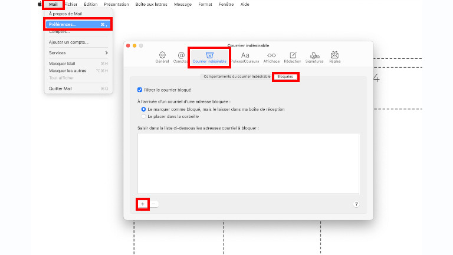Open the Format menu
453x255 pixels.
pyautogui.click(x=205, y=4)
